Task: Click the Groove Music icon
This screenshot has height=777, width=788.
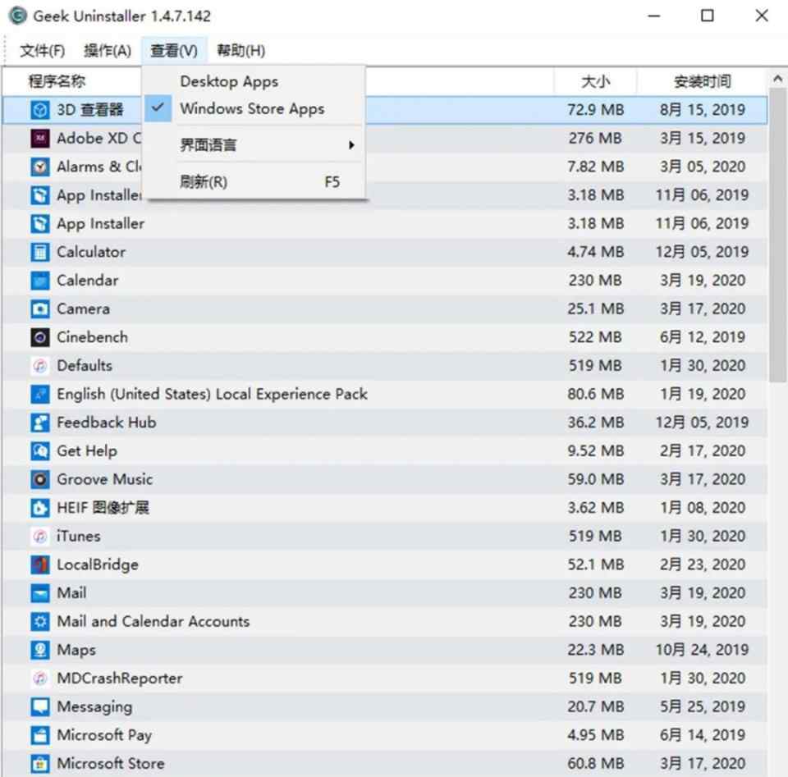Action: [39, 479]
